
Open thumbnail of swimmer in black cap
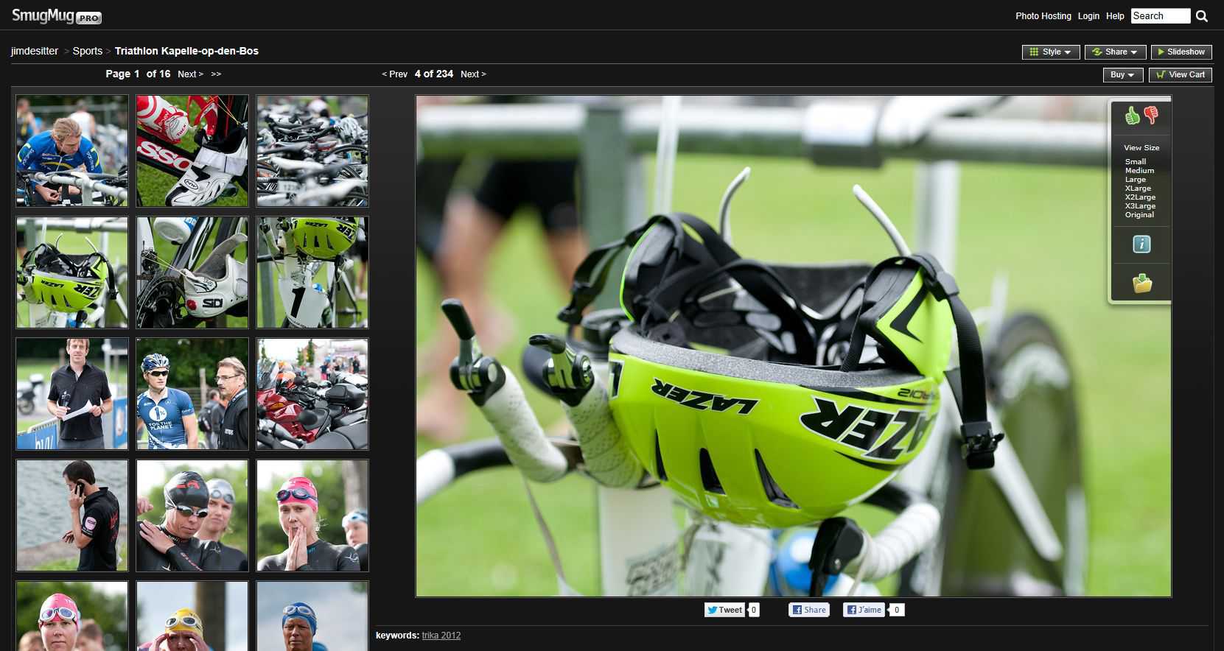192,515
